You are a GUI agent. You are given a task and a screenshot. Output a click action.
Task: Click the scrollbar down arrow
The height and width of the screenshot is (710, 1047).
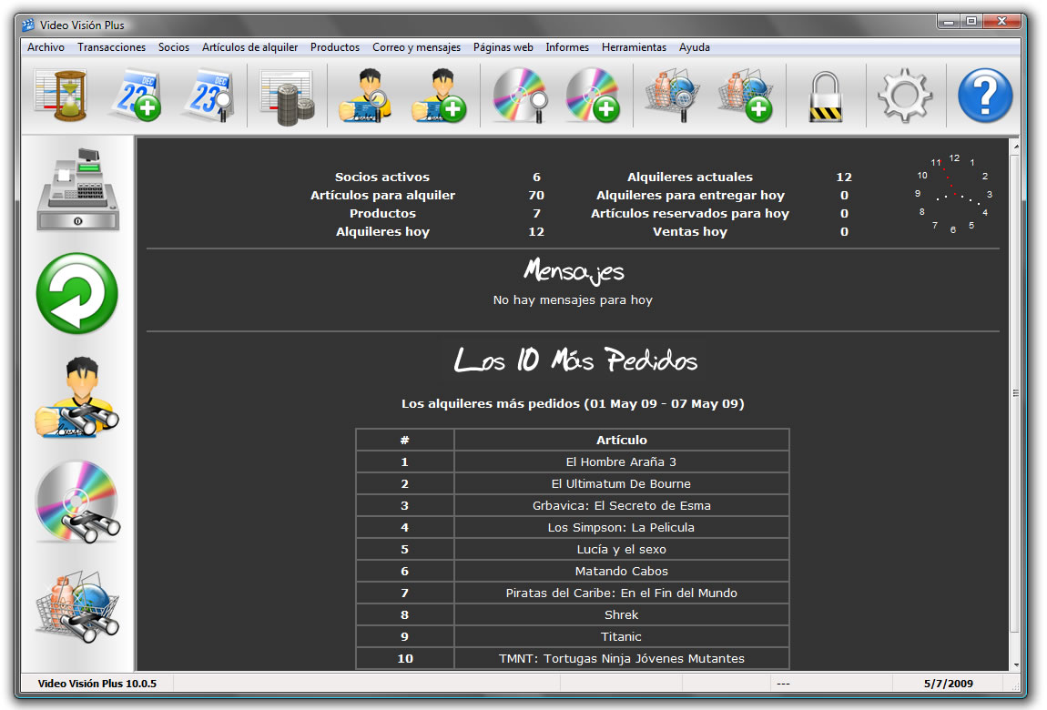coord(1016,664)
